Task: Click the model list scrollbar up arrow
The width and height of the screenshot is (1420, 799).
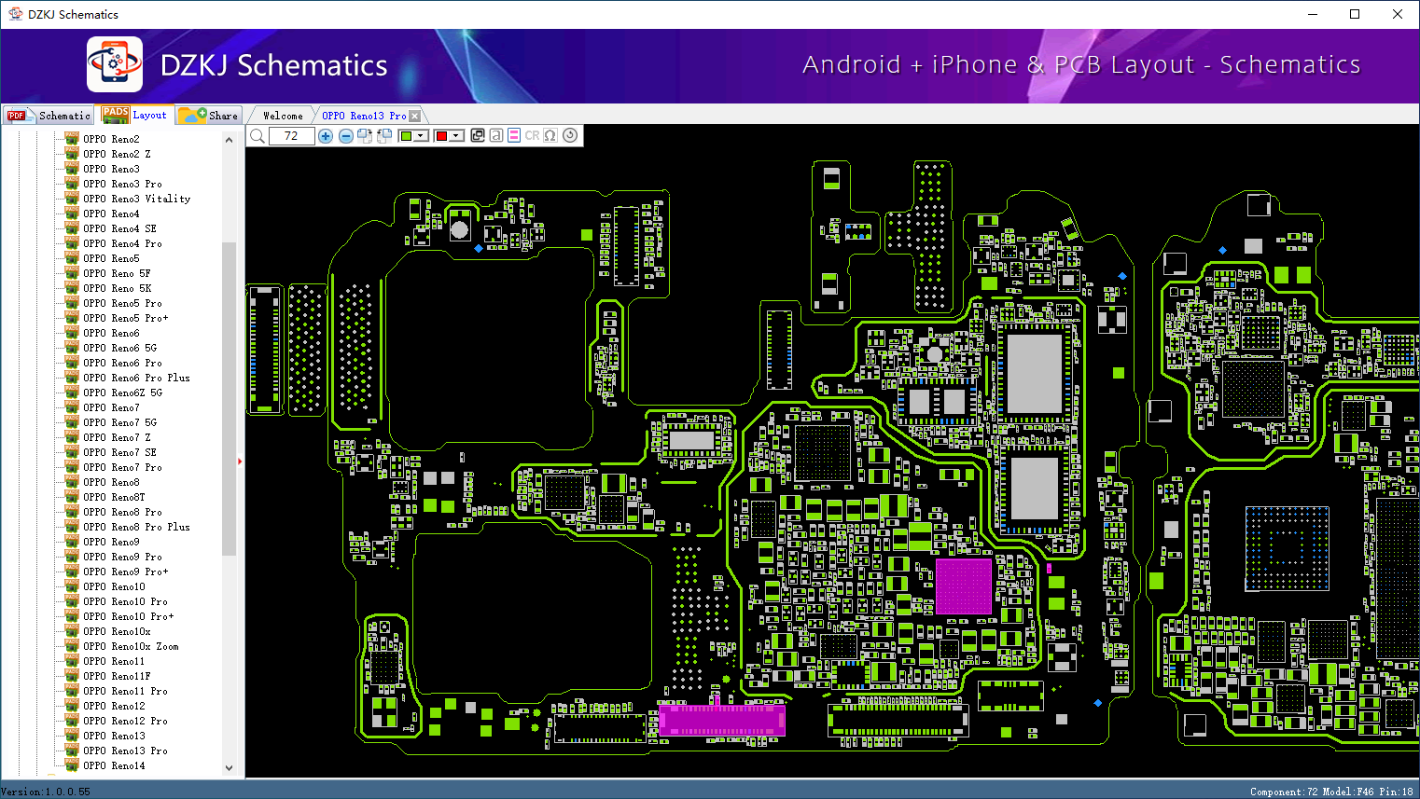Action: (x=229, y=140)
